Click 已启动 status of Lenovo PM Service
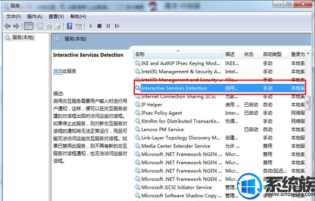 (x=251, y=129)
